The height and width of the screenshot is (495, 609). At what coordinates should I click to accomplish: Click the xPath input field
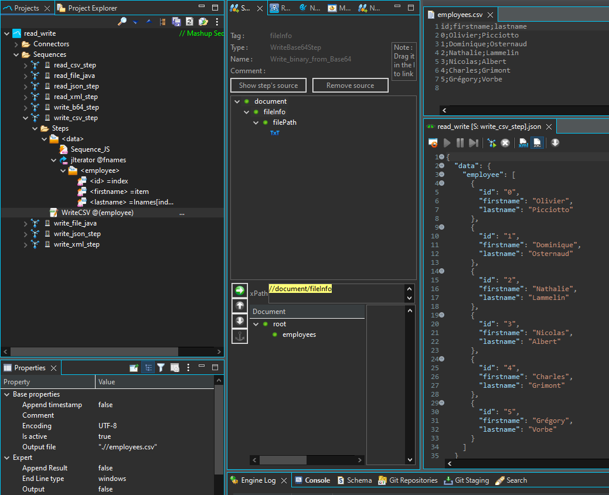click(334, 293)
